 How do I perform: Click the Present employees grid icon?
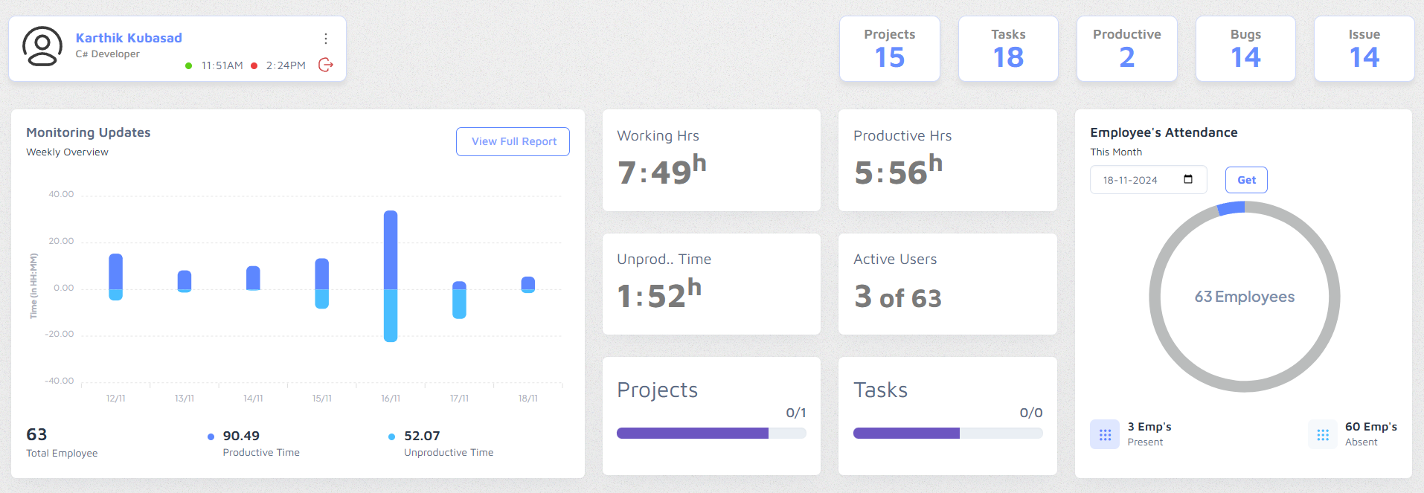coord(1105,435)
